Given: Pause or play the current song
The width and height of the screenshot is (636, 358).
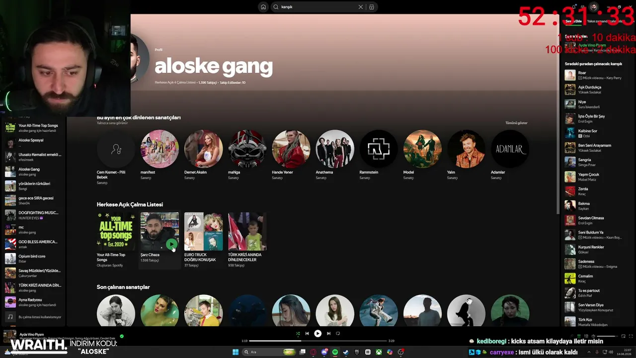Looking at the screenshot, I should coord(318,334).
